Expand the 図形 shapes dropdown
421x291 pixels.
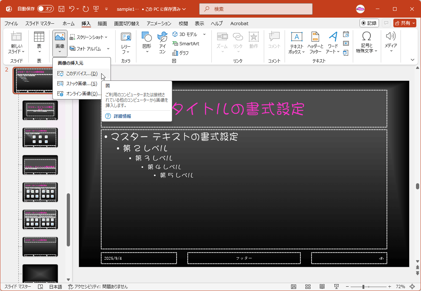(x=146, y=42)
